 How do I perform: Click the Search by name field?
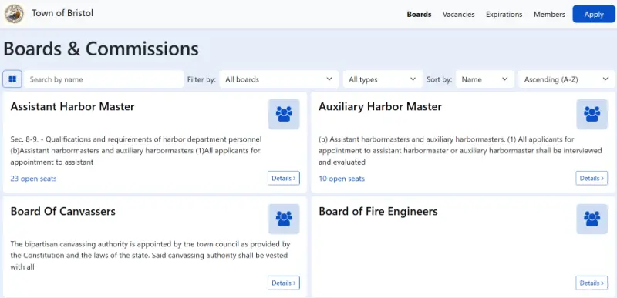pyautogui.click(x=103, y=79)
